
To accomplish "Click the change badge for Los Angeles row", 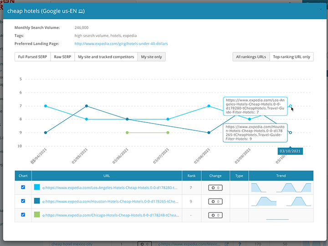I will point(215,188).
